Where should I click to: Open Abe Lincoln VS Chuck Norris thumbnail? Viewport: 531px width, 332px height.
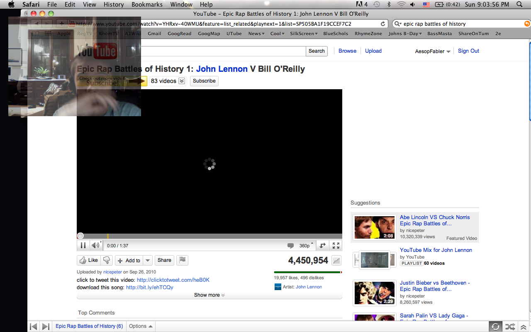point(374,227)
